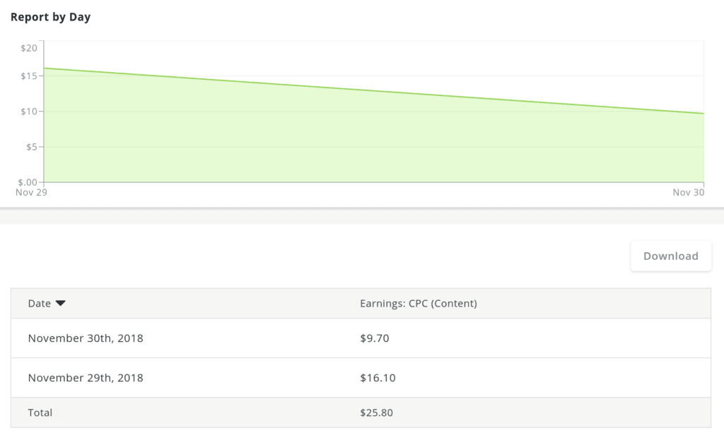This screenshot has height=440, width=724.
Task: Click the $.00 y-axis label
Action: point(27,182)
